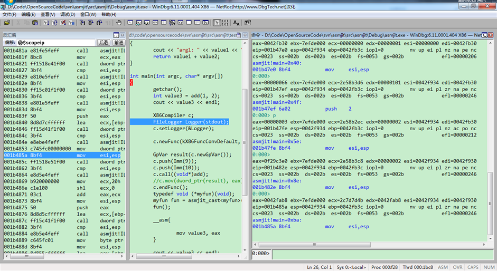Click the command window horizontal scrollbar thumb
Viewport: 497px width, 271px height.
coord(314,245)
